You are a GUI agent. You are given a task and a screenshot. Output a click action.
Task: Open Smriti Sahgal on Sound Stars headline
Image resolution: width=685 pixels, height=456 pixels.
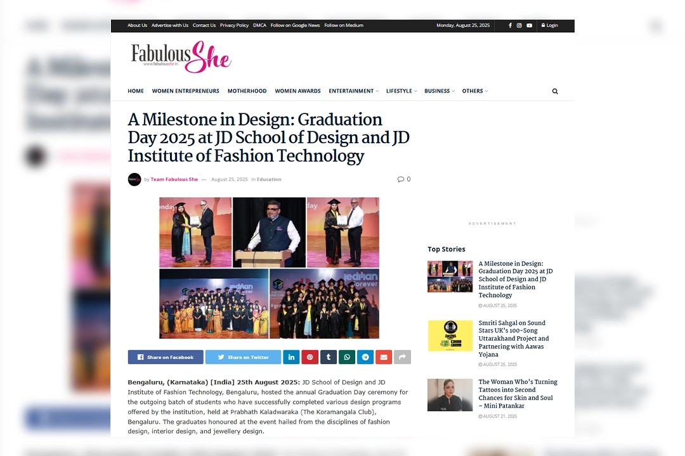pos(514,339)
